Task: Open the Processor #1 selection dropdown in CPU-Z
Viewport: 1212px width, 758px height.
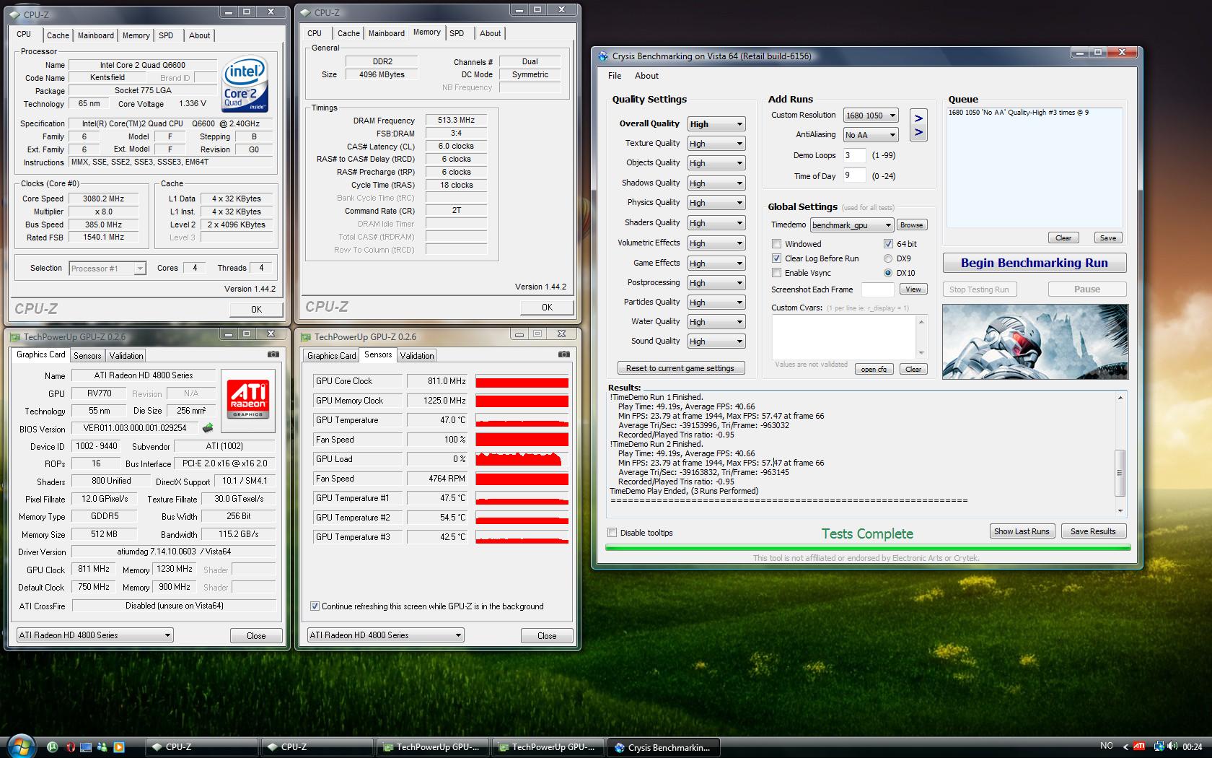Action: tap(107, 269)
